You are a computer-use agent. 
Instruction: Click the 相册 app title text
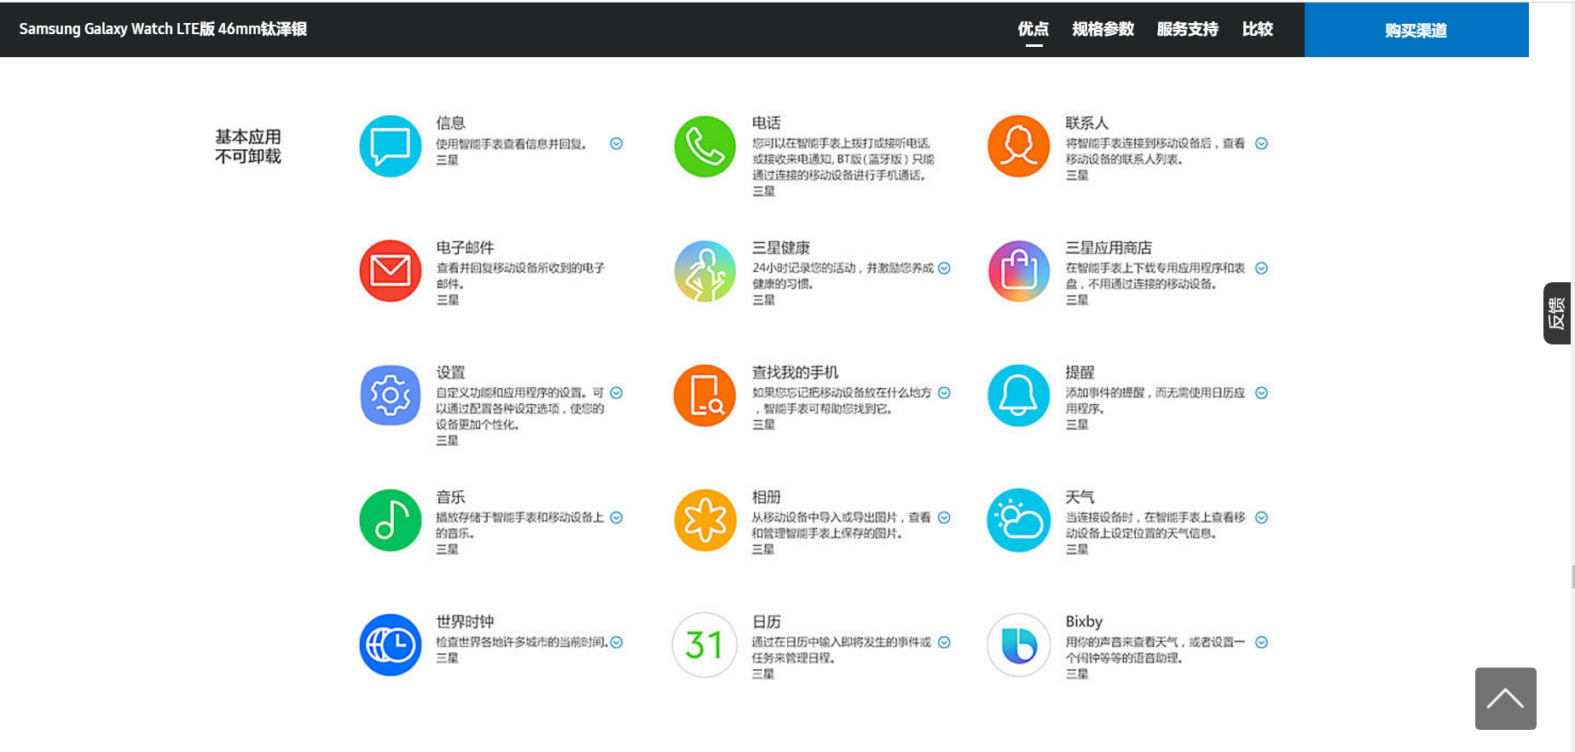767,496
